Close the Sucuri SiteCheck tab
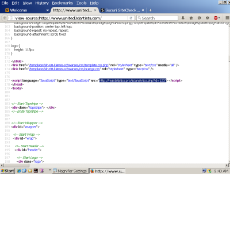The height and width of the screenshot is (230, 230). tap(143, 10)
